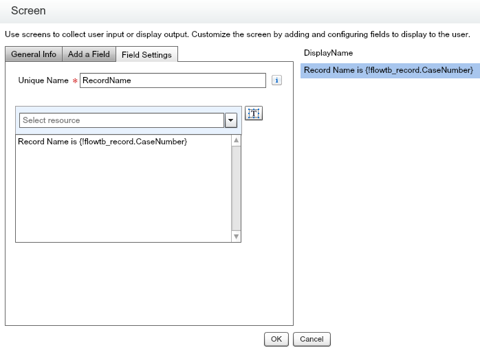Click the Screen dialog title bar
This screenshot has height=352, width=480.
(240, 12)
